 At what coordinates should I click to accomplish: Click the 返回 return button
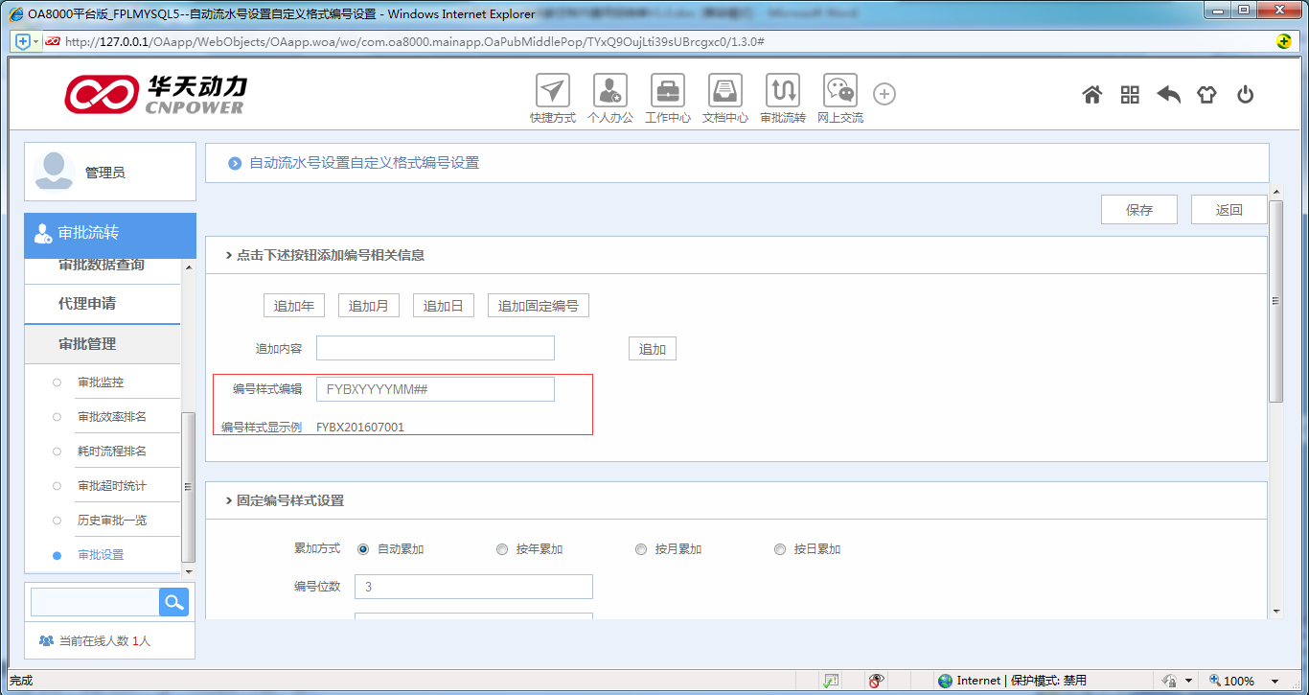click(1229, 210)
